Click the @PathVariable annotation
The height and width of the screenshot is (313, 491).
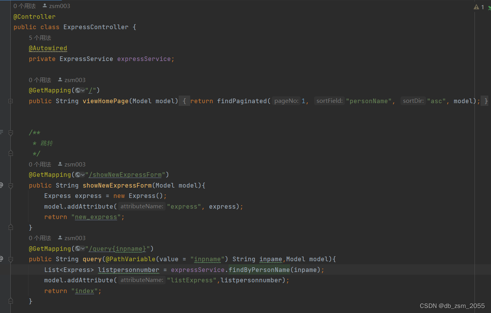pyautogui.click(x=131, y=259)
